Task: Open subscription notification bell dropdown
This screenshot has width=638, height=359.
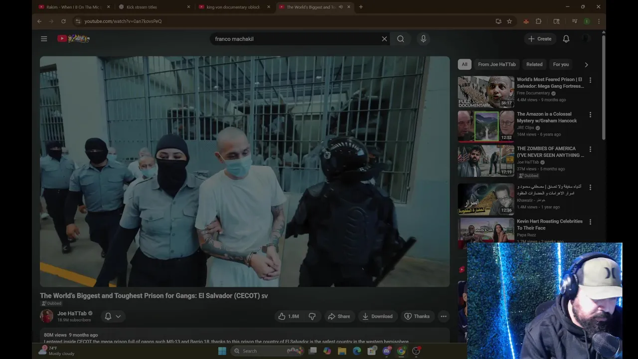Action: [x=113, y=316]
